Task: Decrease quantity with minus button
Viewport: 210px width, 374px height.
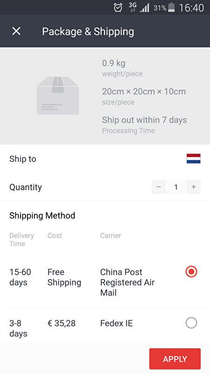Action: (159, 187)
